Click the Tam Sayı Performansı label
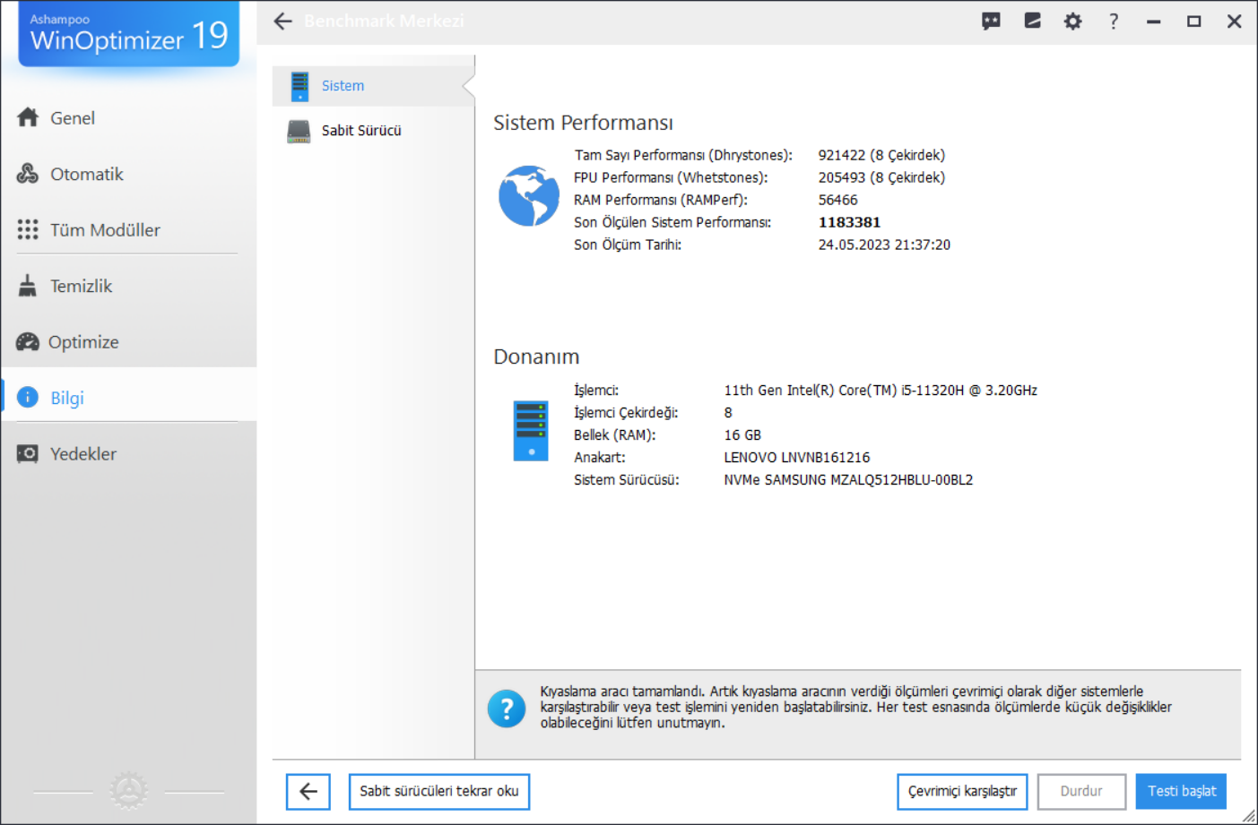The height and width of the screenshot is (825, 1258). [683, 156]
